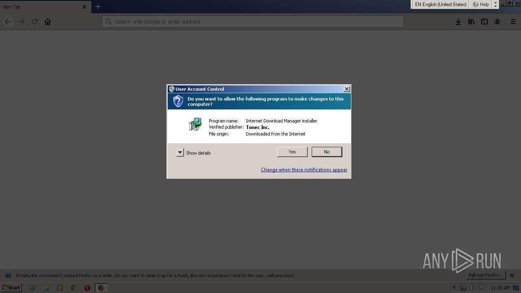The width and height of the screenshot is (521, 293).
Task: Open Firefox account menu
Action: (497, 22)
